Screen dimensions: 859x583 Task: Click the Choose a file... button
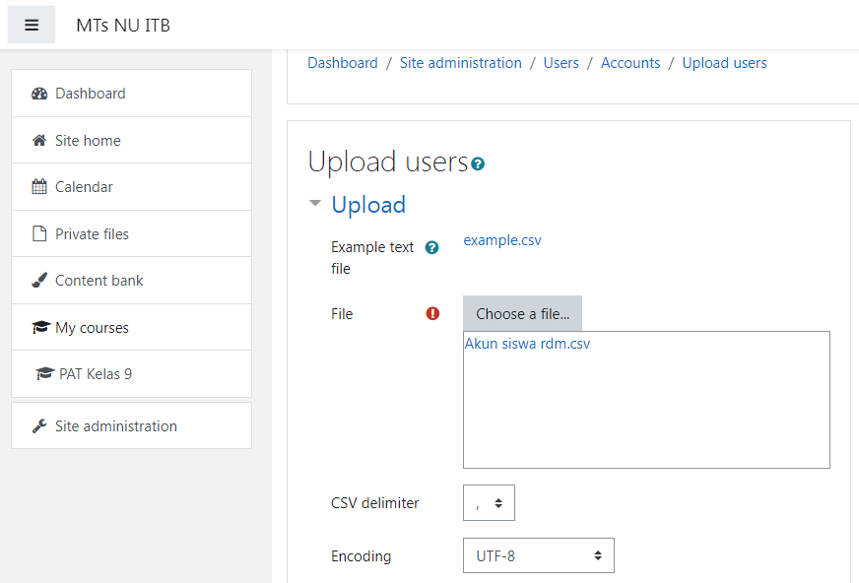click(523, 314)
